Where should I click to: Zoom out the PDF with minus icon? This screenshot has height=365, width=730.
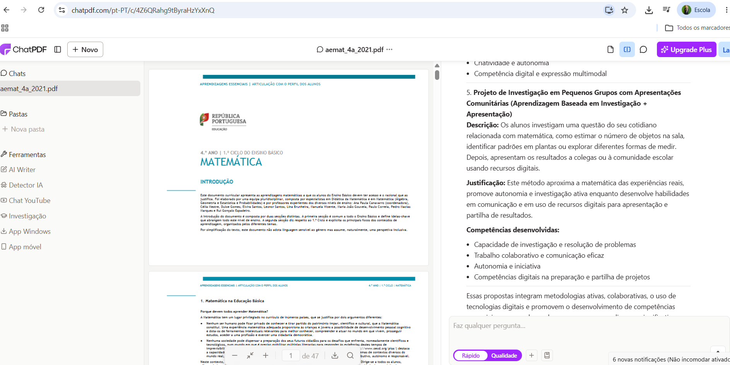tap(235, 355)
